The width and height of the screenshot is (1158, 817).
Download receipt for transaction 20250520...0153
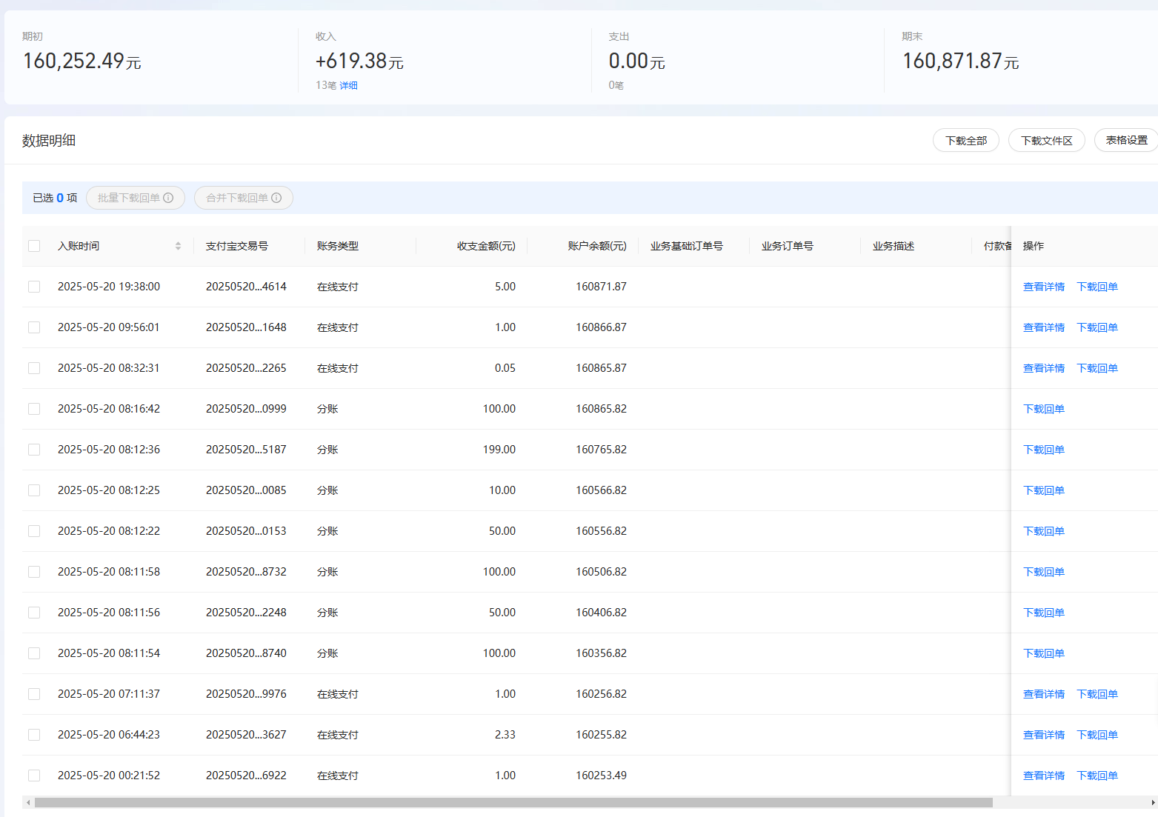pos(1044,531)
